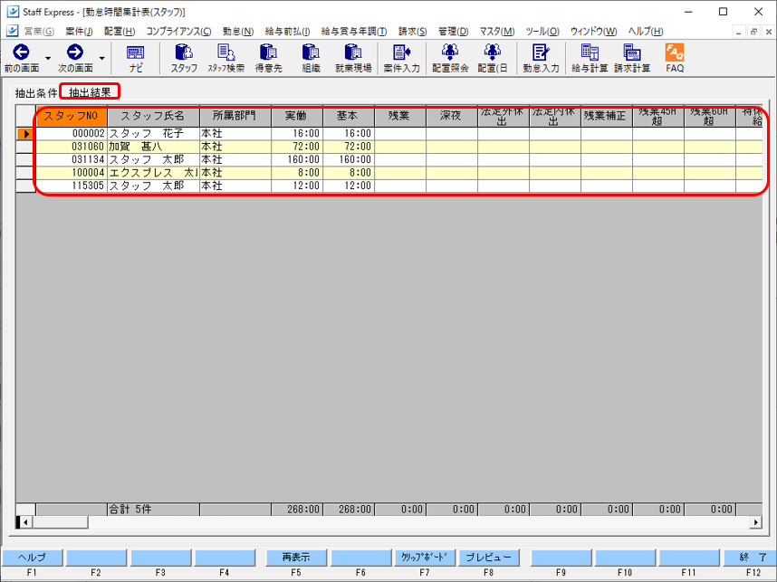777x582 pixels.
Task: Expand the 次の画面 dropdown arrow
Action: [x=101, y=59]
